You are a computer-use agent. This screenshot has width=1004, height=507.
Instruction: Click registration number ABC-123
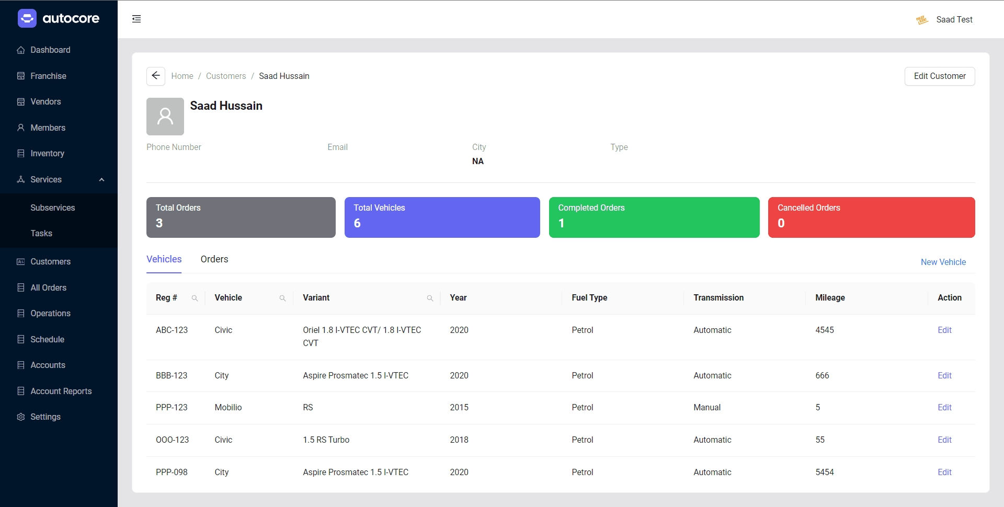pyautogui.click(x=172, y=330)
